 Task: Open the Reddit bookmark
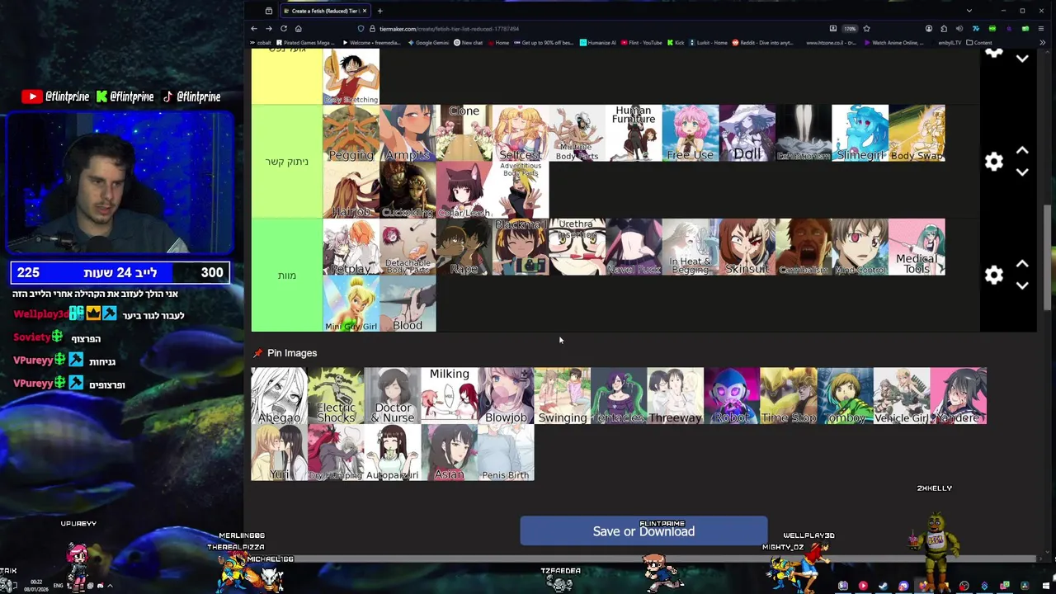click(x=762, y=43)
